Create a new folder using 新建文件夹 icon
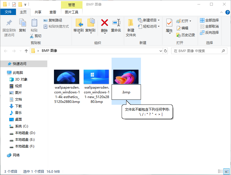The height and width of the screenshot is (175, 231). click(130, 26)
